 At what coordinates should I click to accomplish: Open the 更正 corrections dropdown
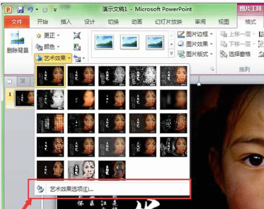click(48, 35)
